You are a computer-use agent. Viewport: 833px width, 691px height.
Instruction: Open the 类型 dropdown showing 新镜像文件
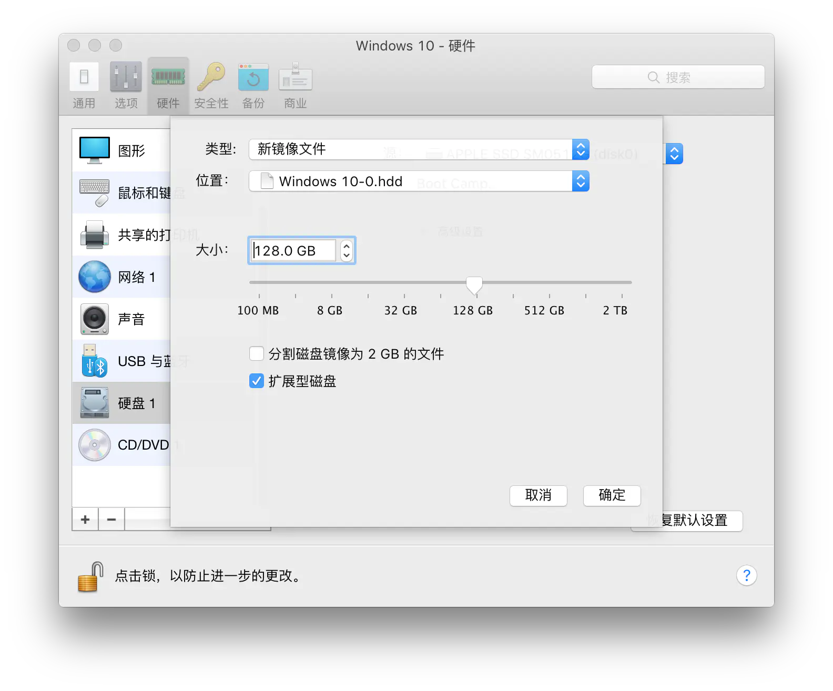click(419, 149)
